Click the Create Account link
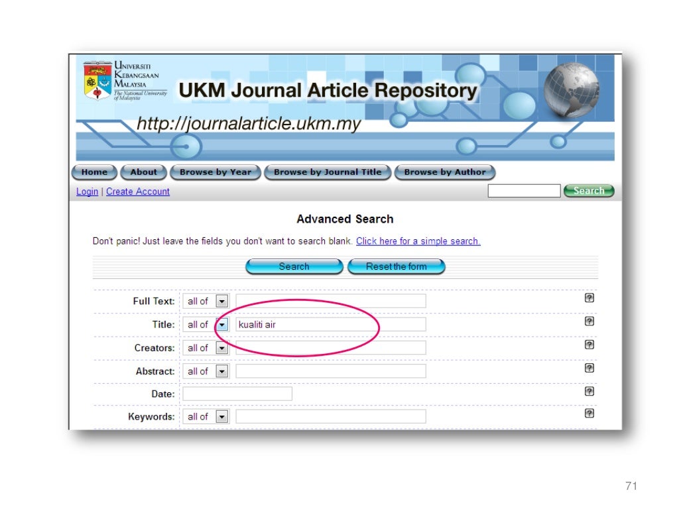 [x=138, y=192]
